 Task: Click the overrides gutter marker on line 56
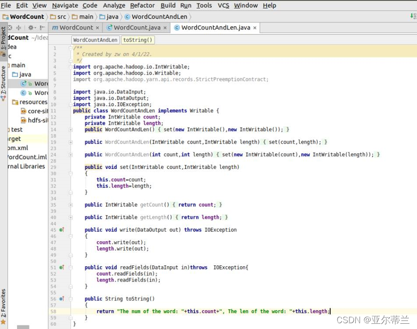(x=61, y=299)
